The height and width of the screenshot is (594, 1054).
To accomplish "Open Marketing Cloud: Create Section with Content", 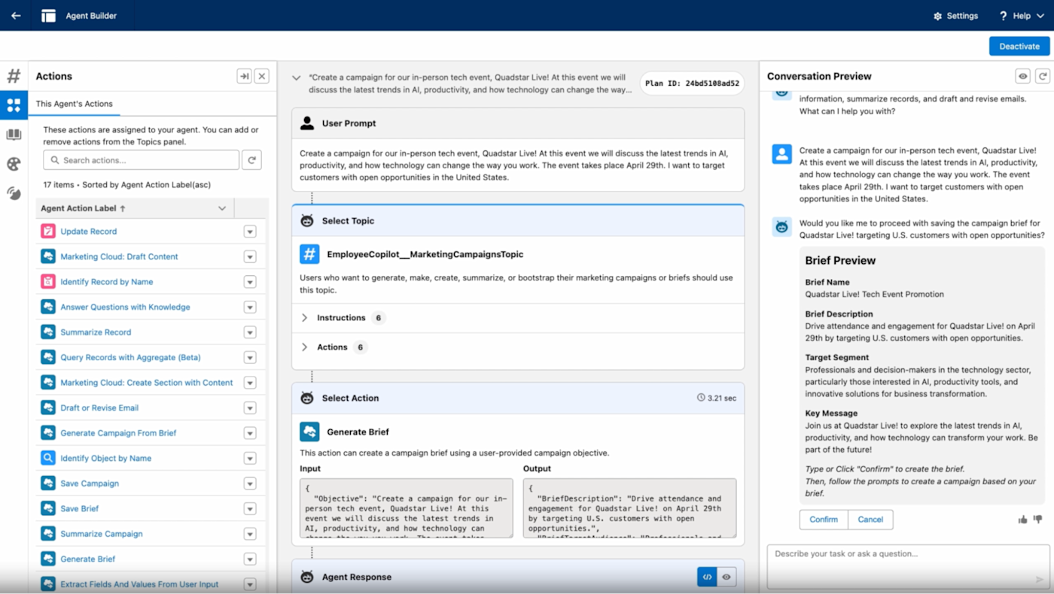I will [147, 383].
